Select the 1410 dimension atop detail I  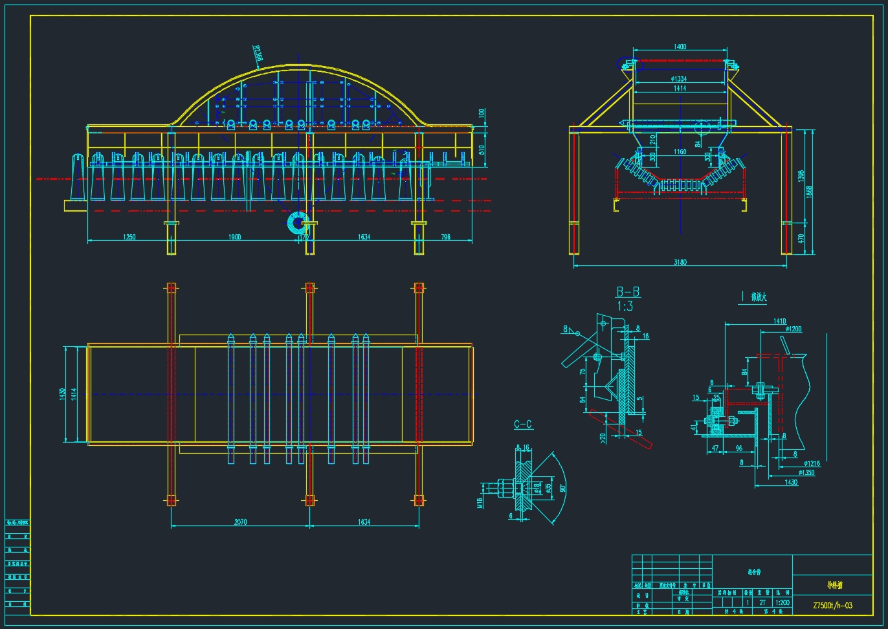(x=780, y=321)
